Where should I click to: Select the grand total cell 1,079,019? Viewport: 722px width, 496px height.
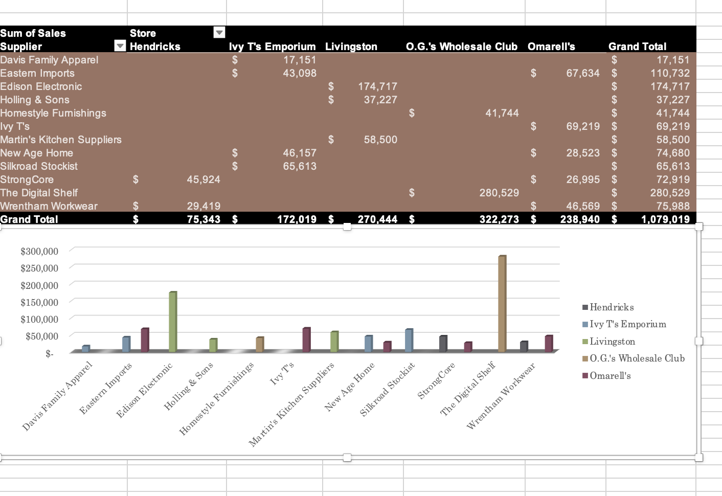point(651,219)
